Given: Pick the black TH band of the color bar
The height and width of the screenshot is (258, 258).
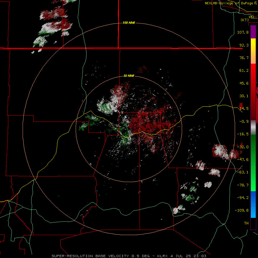Looking at the screenshot, I should 253,223.
